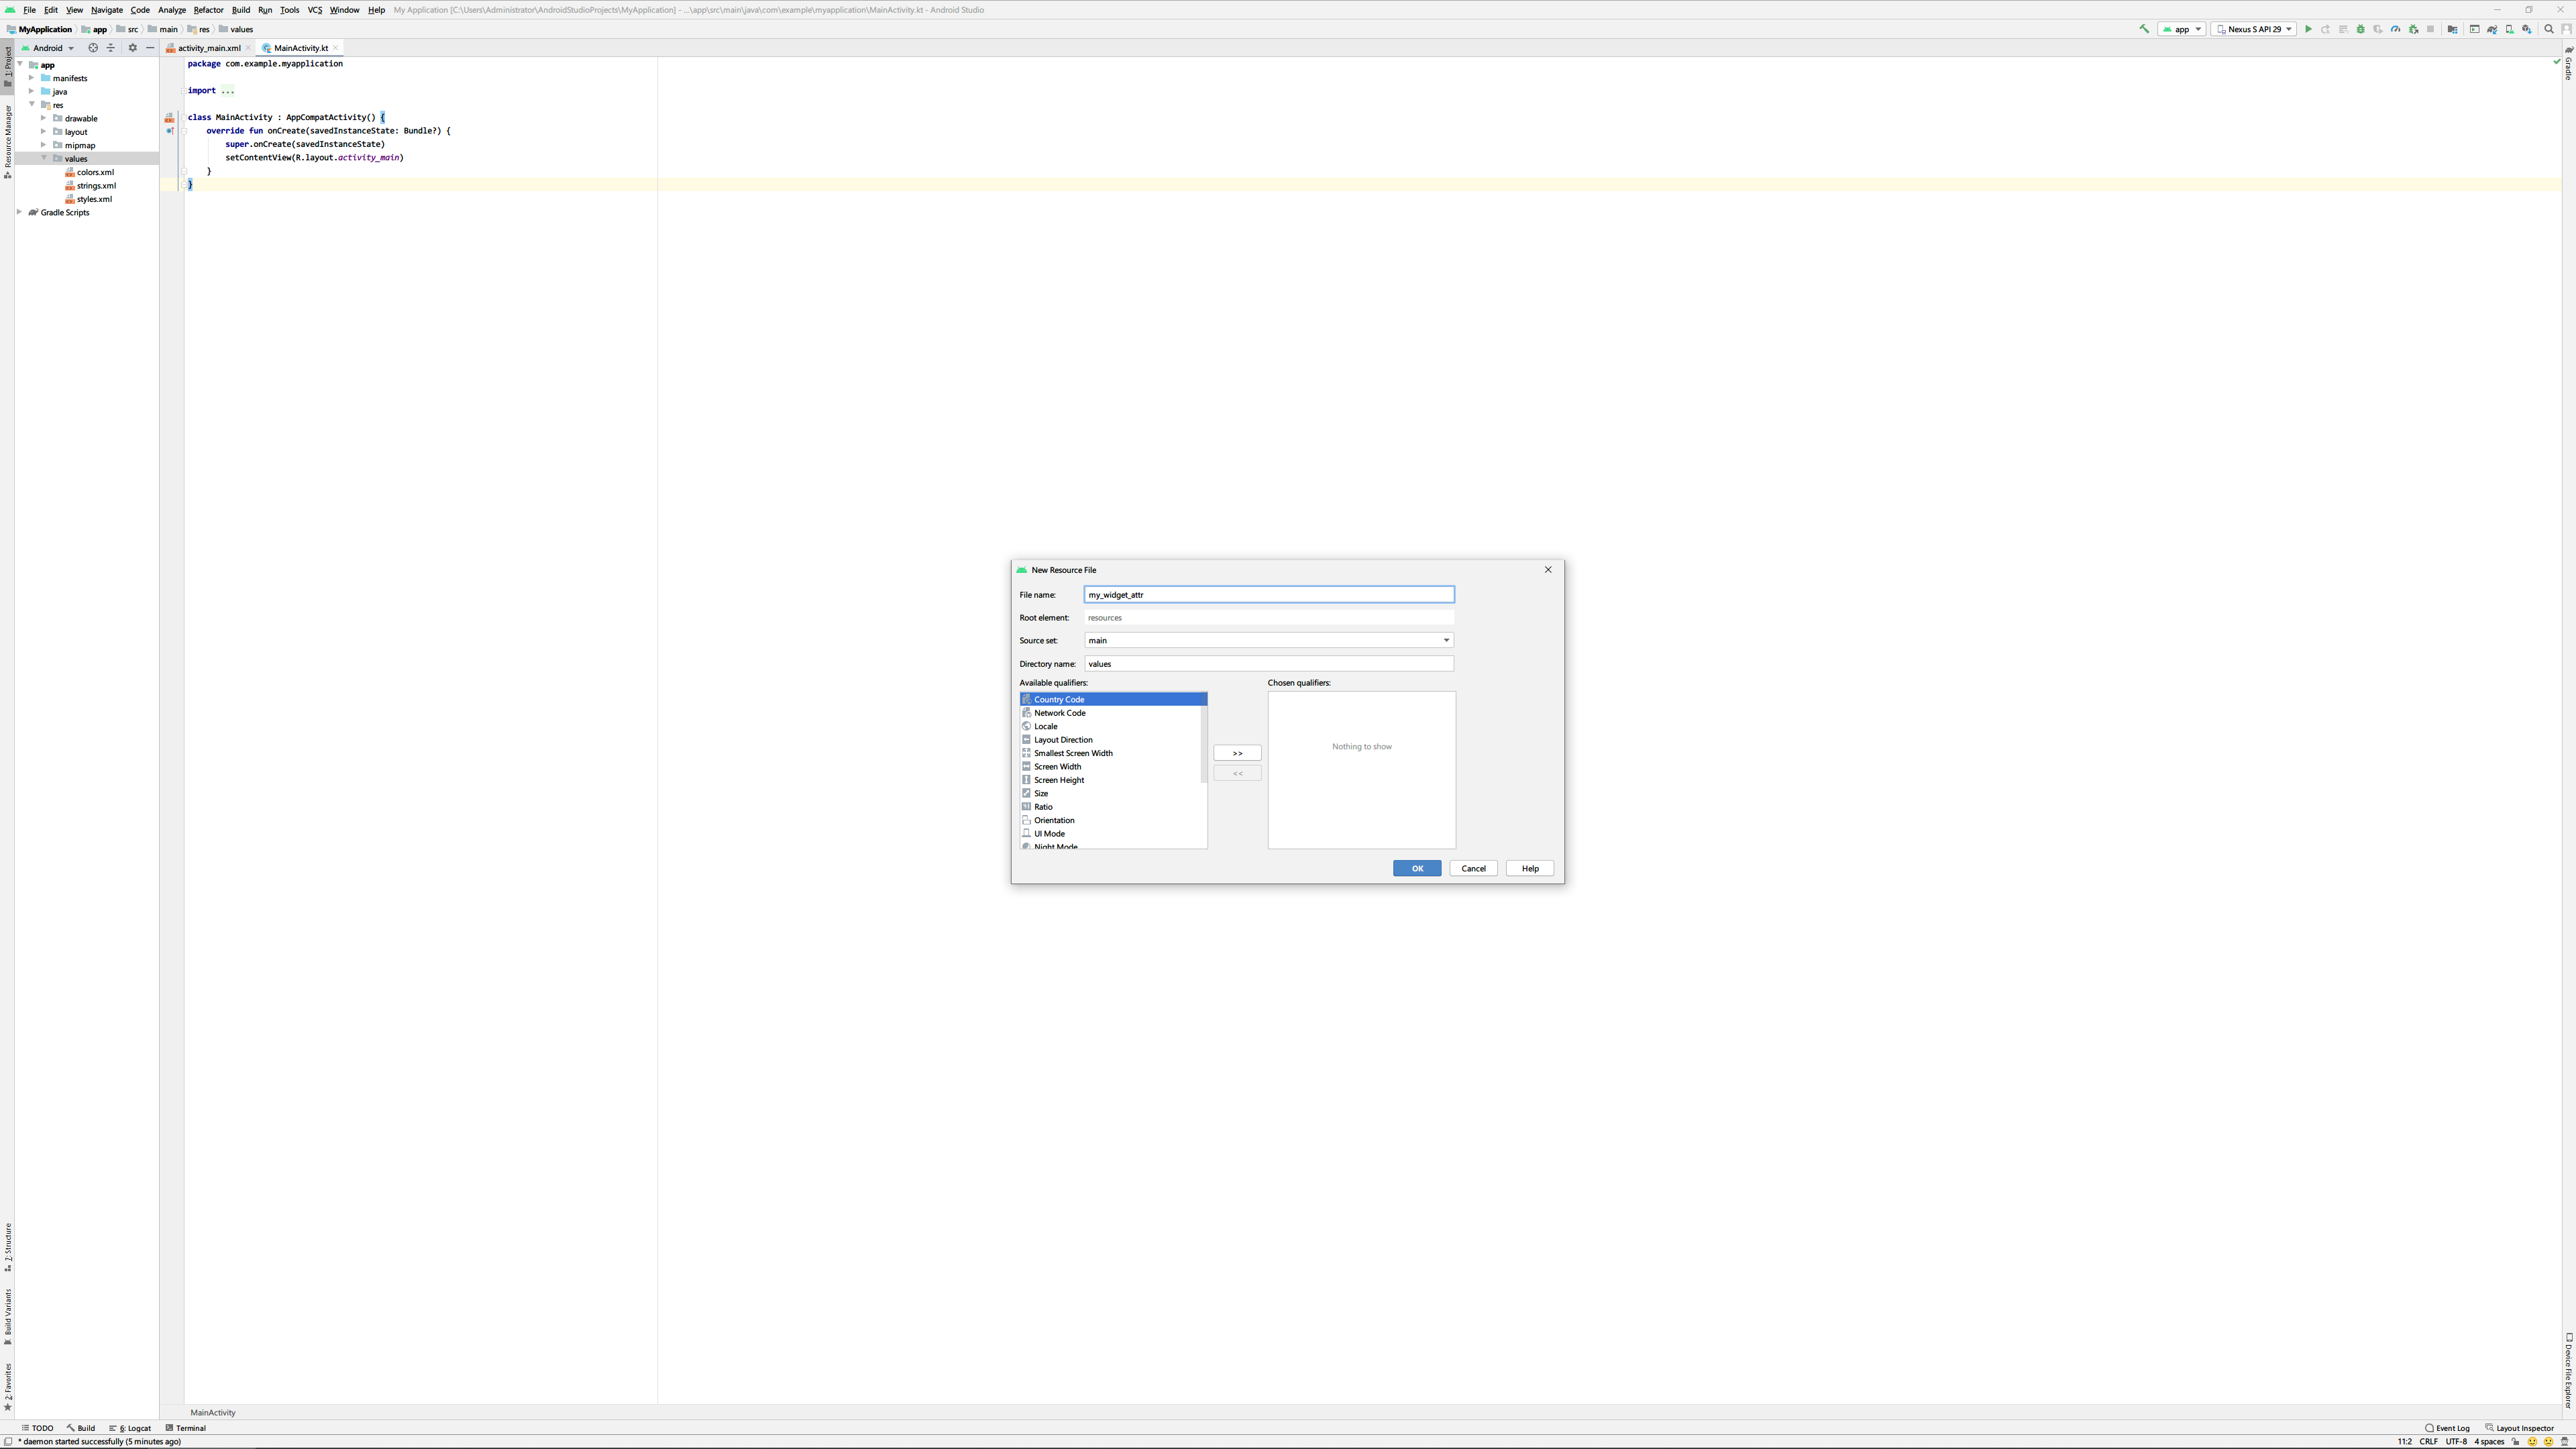The width and height of the screenshot is (2576, 1449).
Task: Open project panel settings gear icon
Action: point(132,48)
